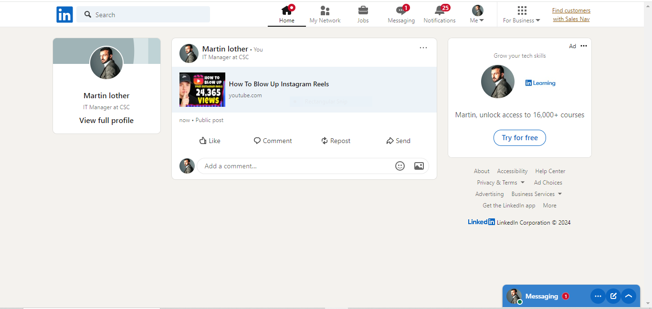Click the Home tab label
Image resolution: width=652 pixels, height=309 pixels.
click(x=287, y=21)
